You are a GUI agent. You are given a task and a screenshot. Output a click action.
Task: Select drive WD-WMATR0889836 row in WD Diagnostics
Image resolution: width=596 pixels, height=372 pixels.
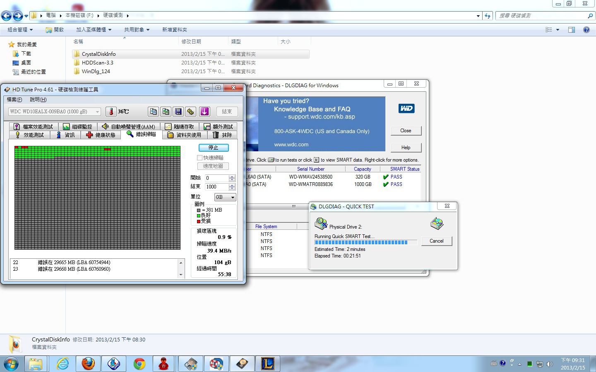(333, 184)
